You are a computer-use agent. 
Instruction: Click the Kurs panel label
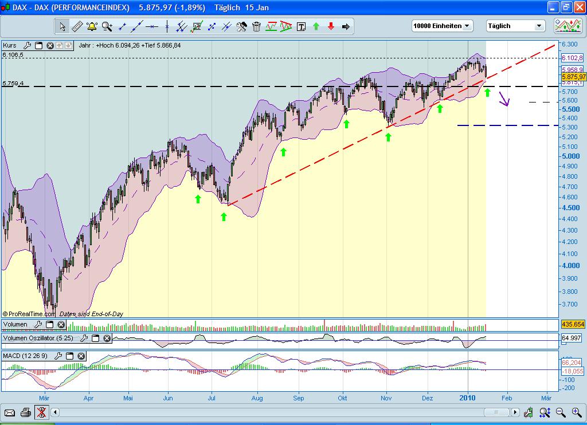(x=9, y=46)
